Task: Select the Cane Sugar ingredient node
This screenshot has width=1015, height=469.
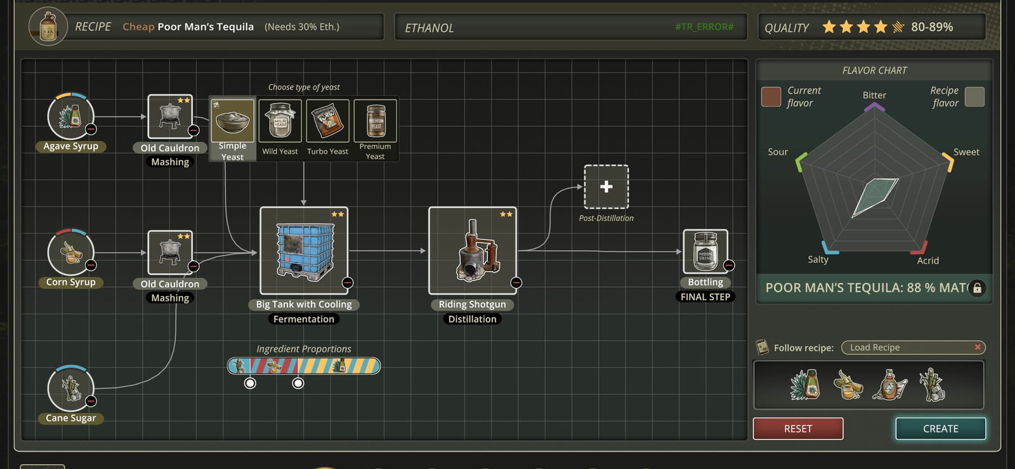Action: pos(71,389)
